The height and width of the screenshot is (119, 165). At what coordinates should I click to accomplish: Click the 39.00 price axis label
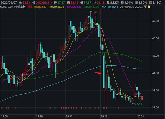(155, 90)
